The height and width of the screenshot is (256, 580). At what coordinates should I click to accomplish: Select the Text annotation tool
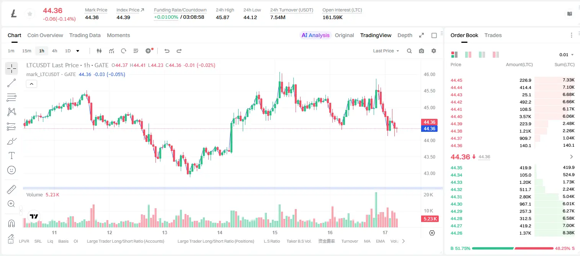(11, 156)
